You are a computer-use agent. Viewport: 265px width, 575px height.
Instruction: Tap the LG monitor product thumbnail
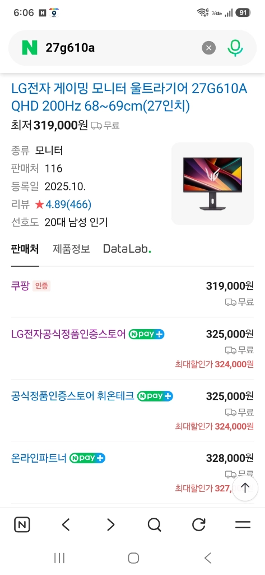tap(213, 184)
